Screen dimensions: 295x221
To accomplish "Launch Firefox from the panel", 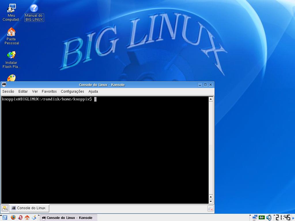I will point(13,218).
